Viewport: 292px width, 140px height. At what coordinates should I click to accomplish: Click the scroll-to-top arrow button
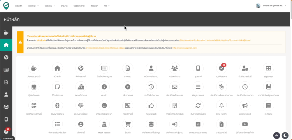click(277, 136)
